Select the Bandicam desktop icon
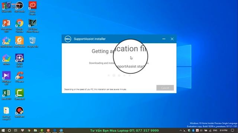The width and height of the screenshot is (238, 133). point(19,112)
